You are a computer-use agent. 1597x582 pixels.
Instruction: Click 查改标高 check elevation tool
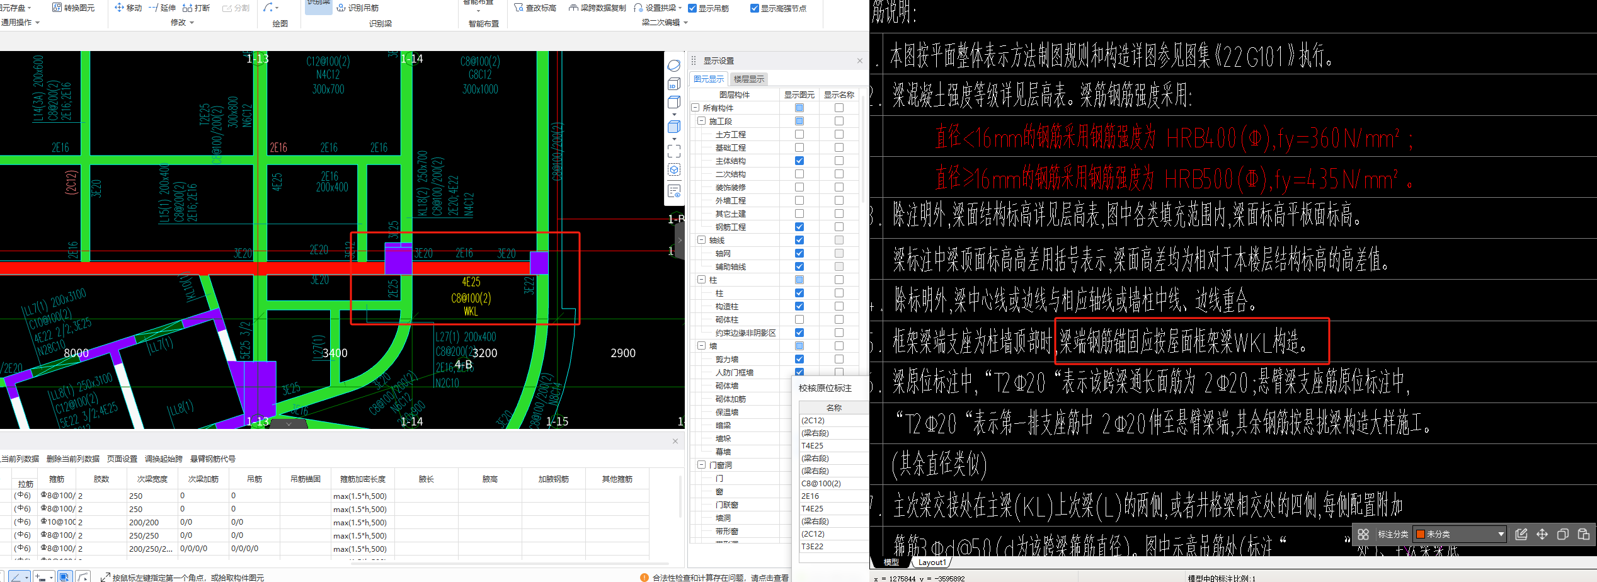click(x=535, y=8)
